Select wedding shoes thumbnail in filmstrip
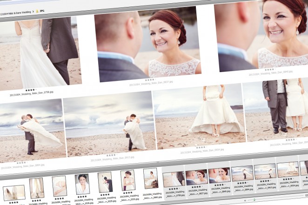Viewport: 308px width, 205px height. click(14, 192)
